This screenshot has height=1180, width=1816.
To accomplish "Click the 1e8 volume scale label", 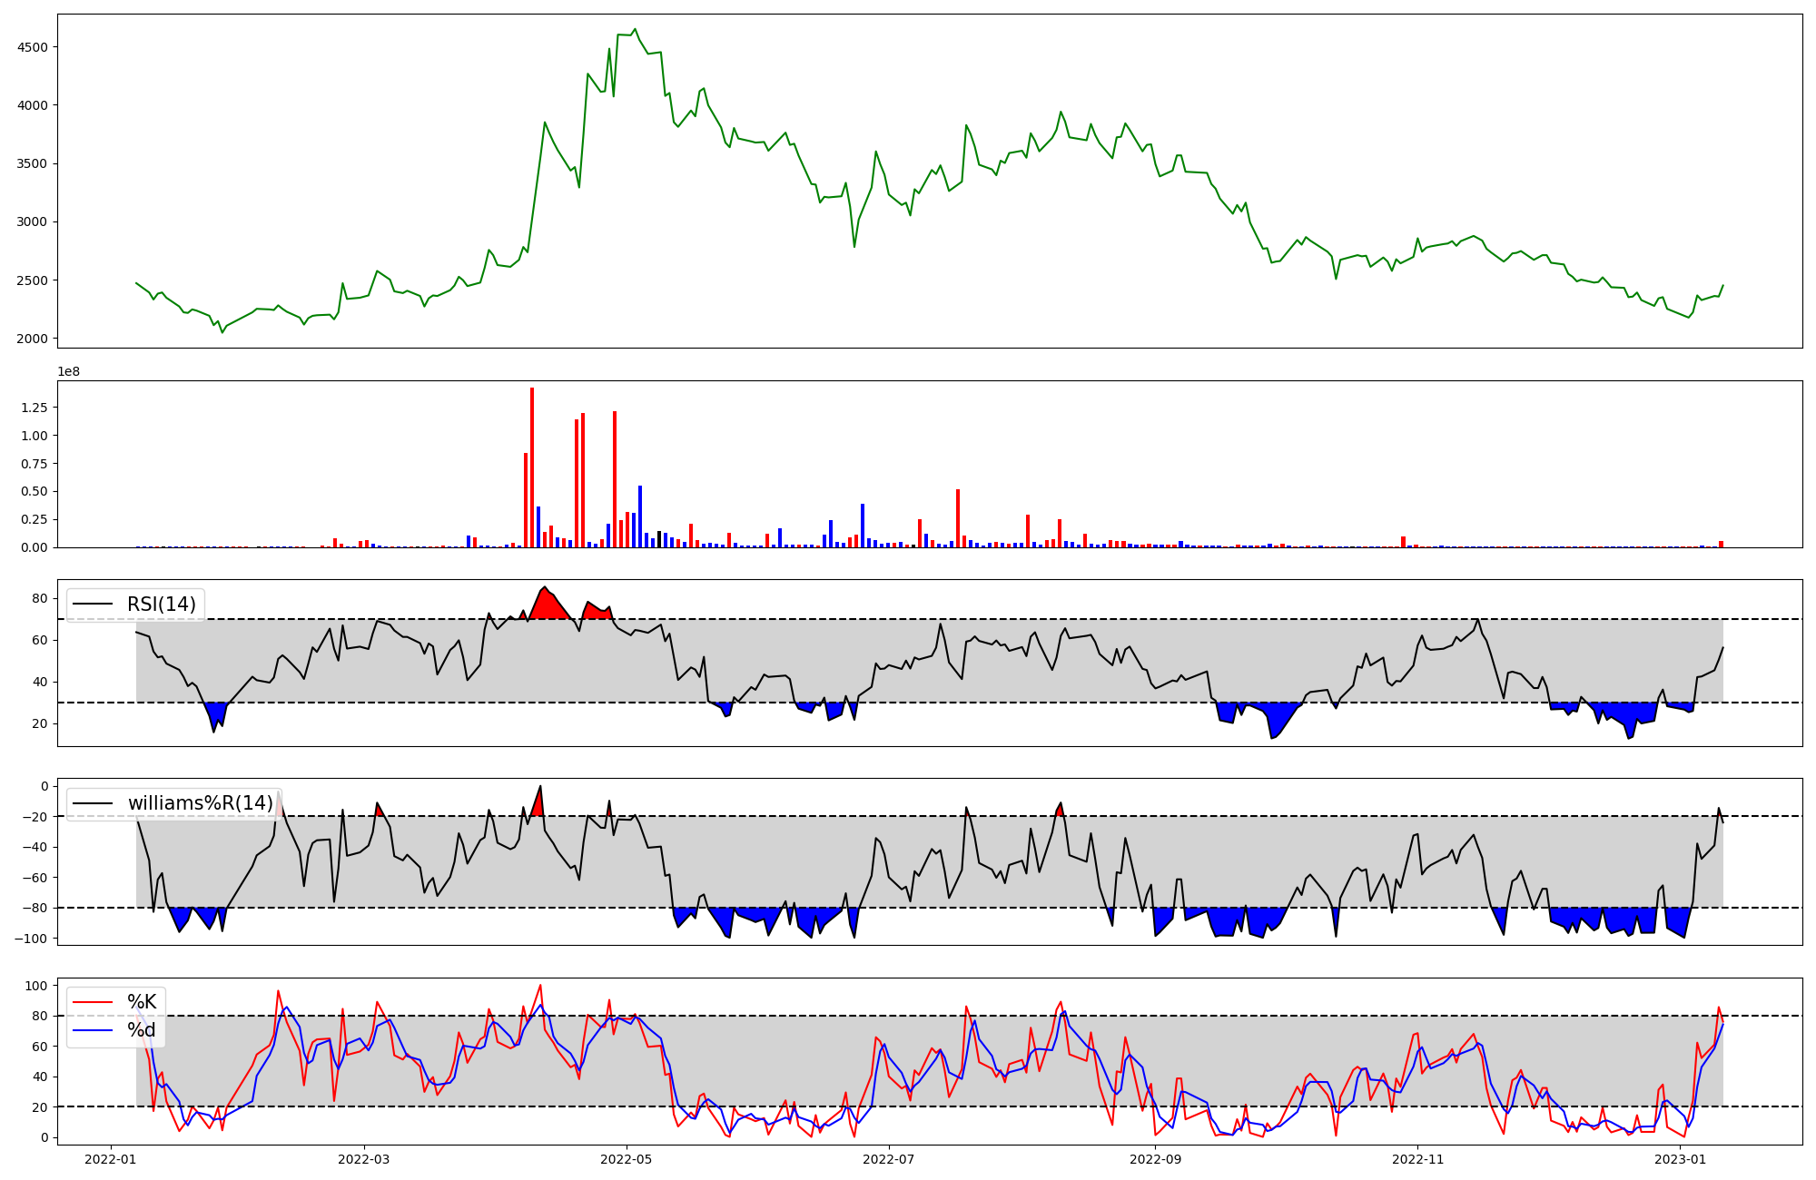I will pos(69,371).
